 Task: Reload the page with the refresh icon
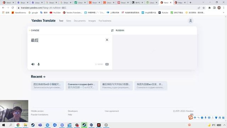pyautogui.click(x=13, y=8)
